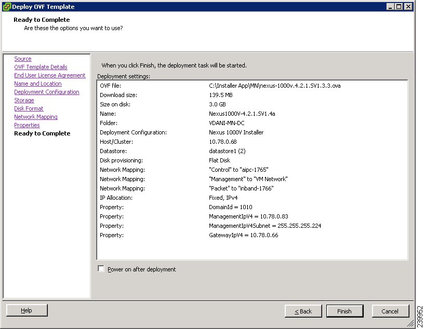The height and width of the screenshot is (329, 424).
Task: Cancel the OVF deployment wizard
Action: pos(390,311)
